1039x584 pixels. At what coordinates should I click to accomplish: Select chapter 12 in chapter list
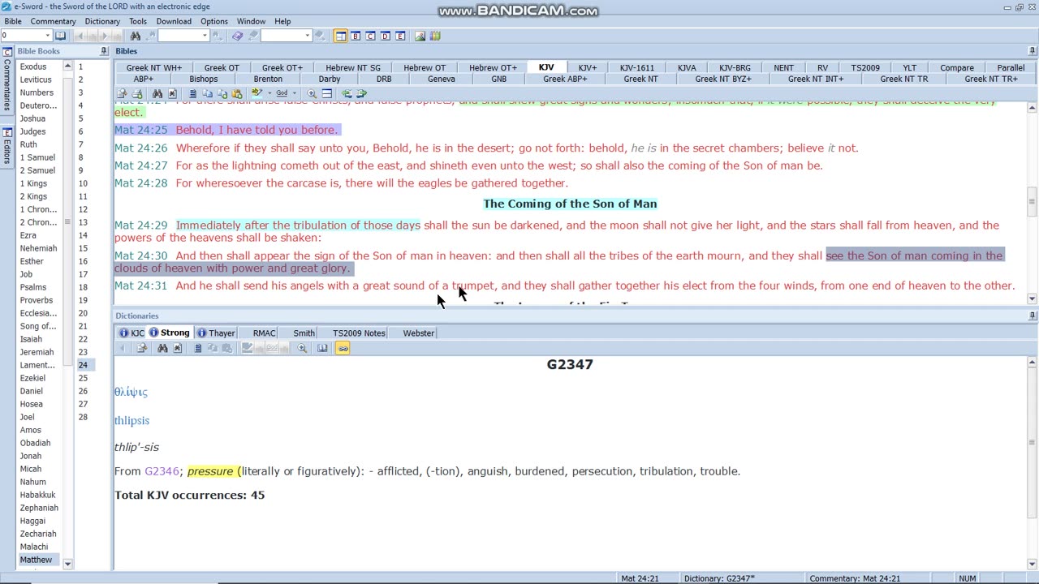tap(83, 209)
